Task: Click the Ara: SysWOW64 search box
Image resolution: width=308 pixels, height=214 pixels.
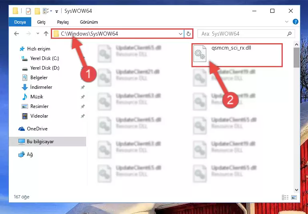Action: (x=246, y=34)
